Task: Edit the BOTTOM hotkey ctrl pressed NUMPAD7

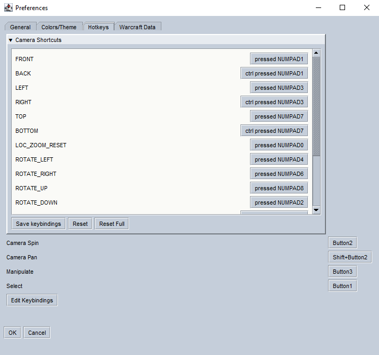Action: [x=274, y=131]
